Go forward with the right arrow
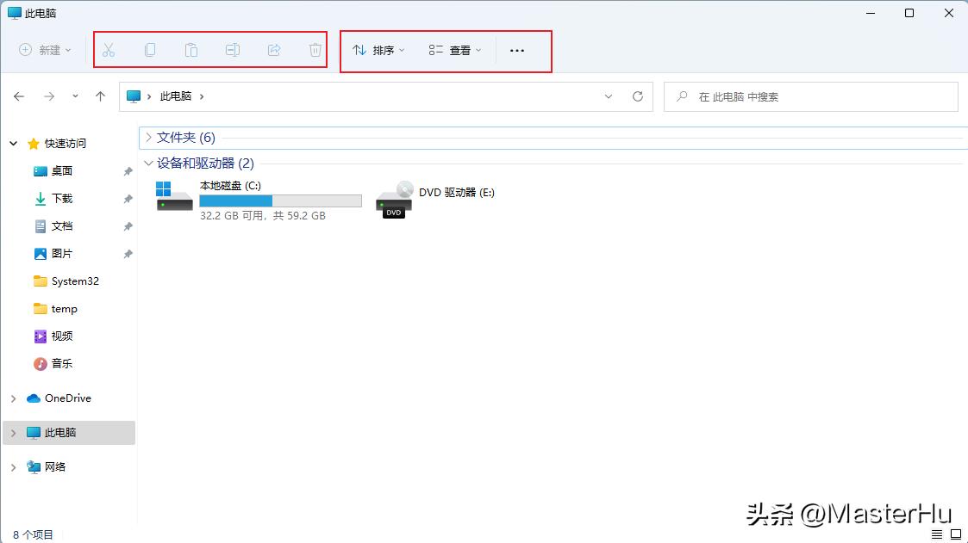The height and width of the screenshot is (543, 968). click(49, 96)
